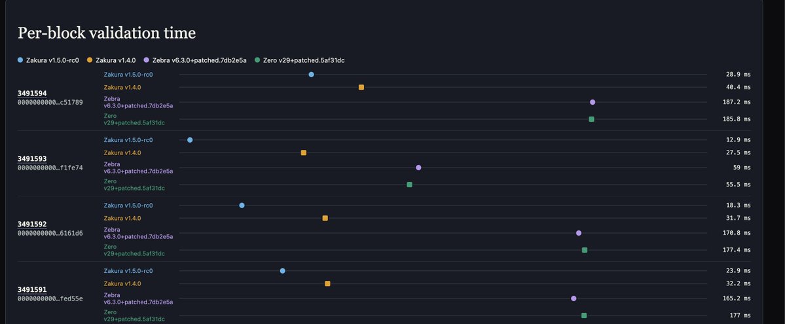Open block 3491591 link
785x324 pixels.
[32, 289]
